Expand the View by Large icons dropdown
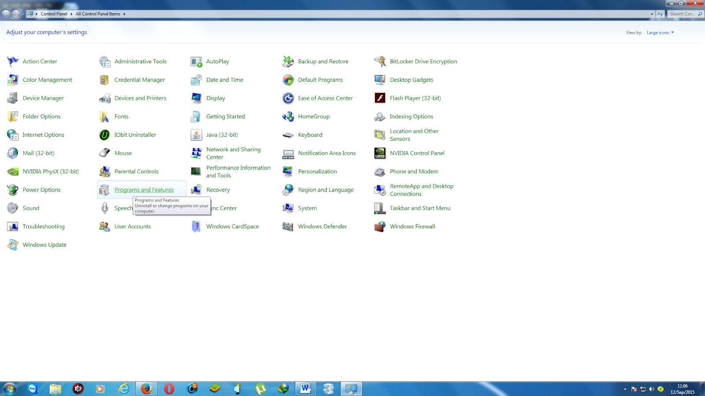Viewport: 705px width, 396px height. click(660, 33)
